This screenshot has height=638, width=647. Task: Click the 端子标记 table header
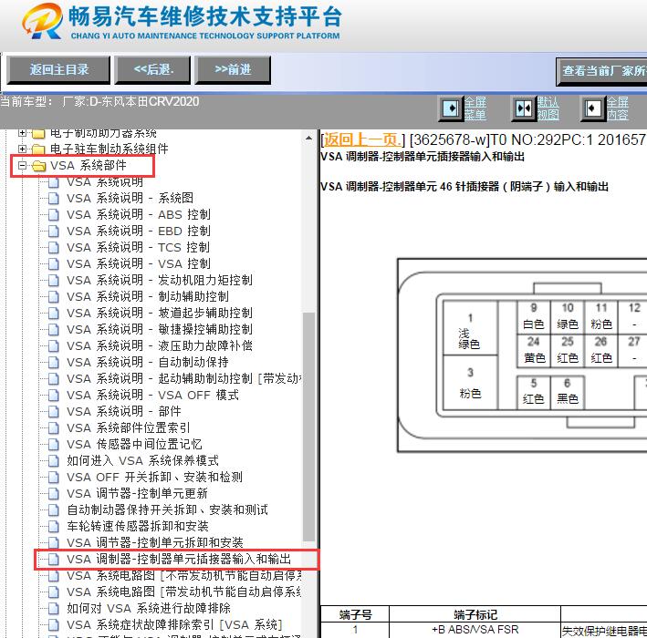click(475, 614)
